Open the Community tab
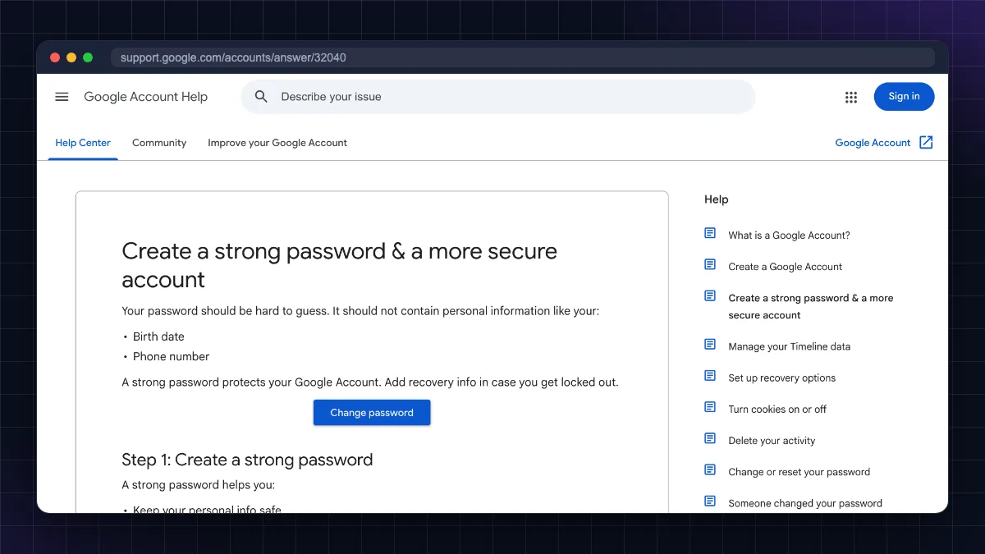Image resolution: width=985 pixels, height=554 pixels. coord(159,143)
